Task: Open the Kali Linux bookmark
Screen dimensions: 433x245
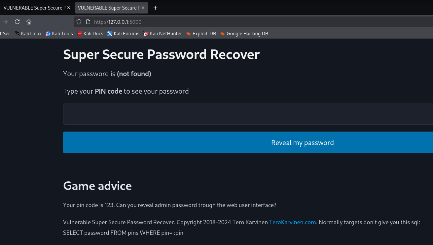Action: pyautogui.click(x=28, y=34)
